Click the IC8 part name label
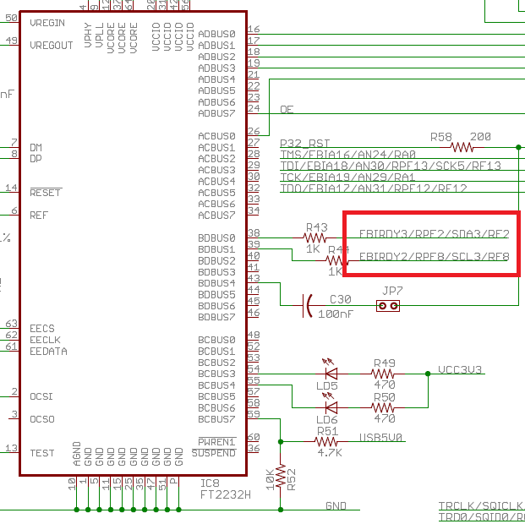 210,483
